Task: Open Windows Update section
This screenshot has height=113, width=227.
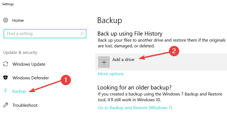Action: (x=29, y=64)
